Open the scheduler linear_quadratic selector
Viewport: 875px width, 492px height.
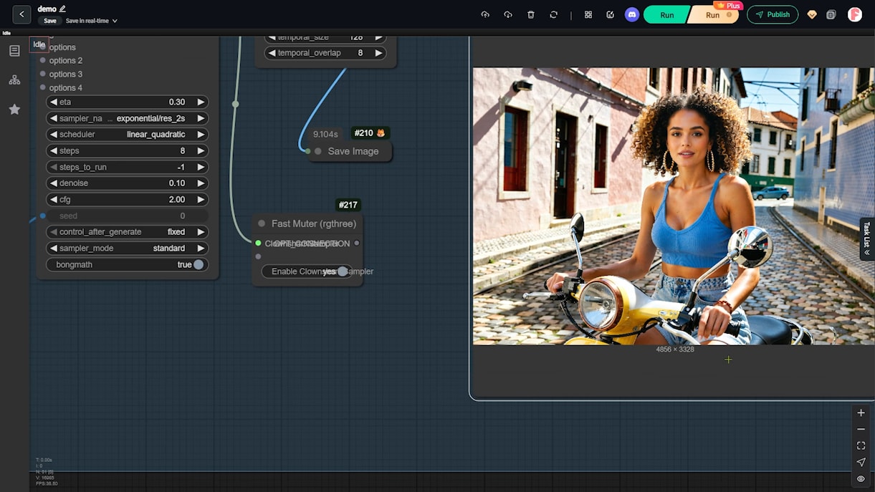(128, 135)
